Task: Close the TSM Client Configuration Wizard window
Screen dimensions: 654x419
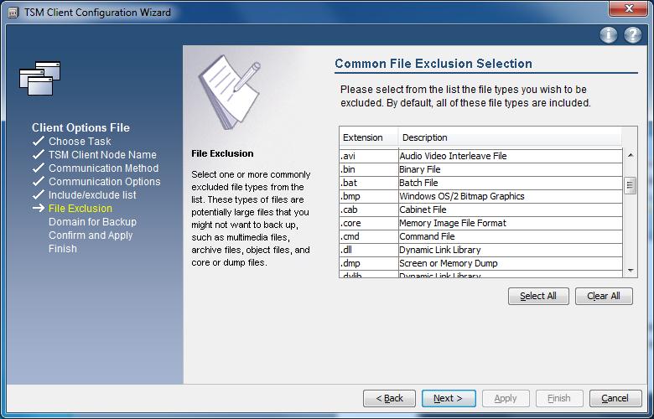Action: pyautogui.click(x=627, y=11)
